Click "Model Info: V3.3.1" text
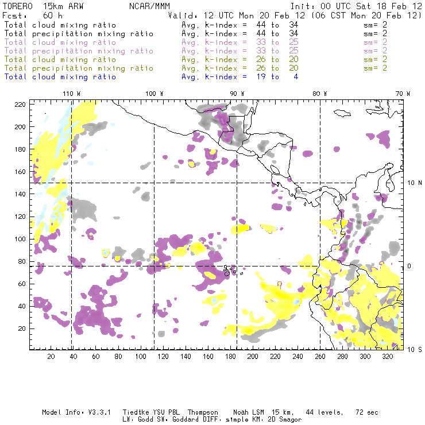The width and height of the screenshot is (425, 425). pyautogui.click(x=76, y=412)
